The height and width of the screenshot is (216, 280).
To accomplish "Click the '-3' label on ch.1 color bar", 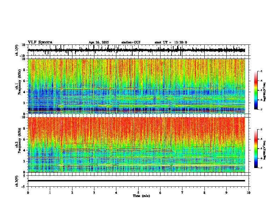I will click(261, 71).
